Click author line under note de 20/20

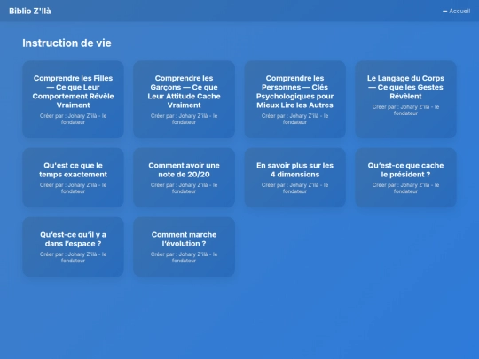pyautogui.click(x=184, y=188)
